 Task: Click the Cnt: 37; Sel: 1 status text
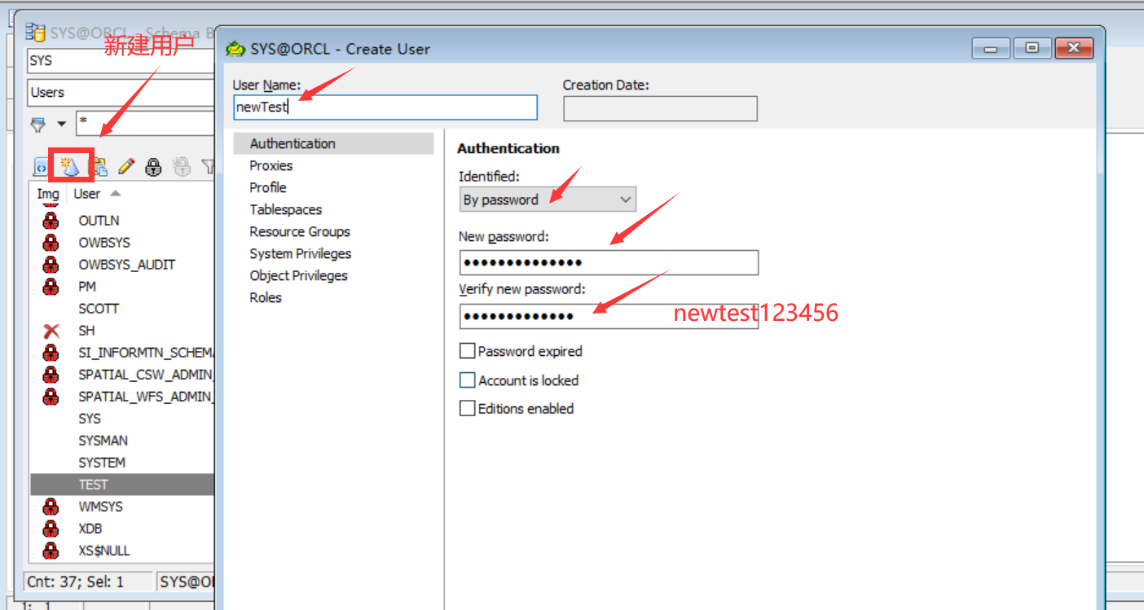coord(76,581)
